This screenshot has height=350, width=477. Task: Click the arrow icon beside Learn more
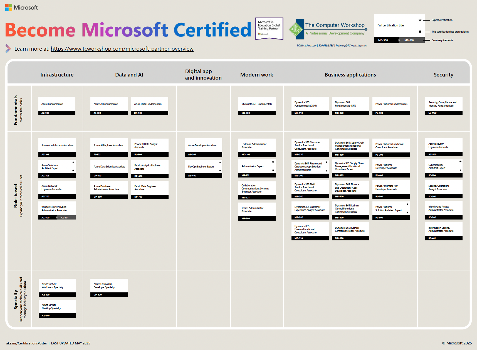pyautogui.click(x=8, y=49)
